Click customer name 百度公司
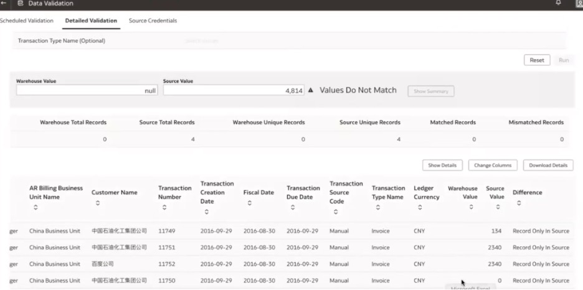 103,264
